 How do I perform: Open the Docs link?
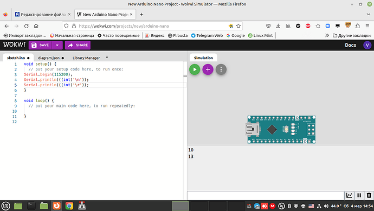click(x=350, y=45)
